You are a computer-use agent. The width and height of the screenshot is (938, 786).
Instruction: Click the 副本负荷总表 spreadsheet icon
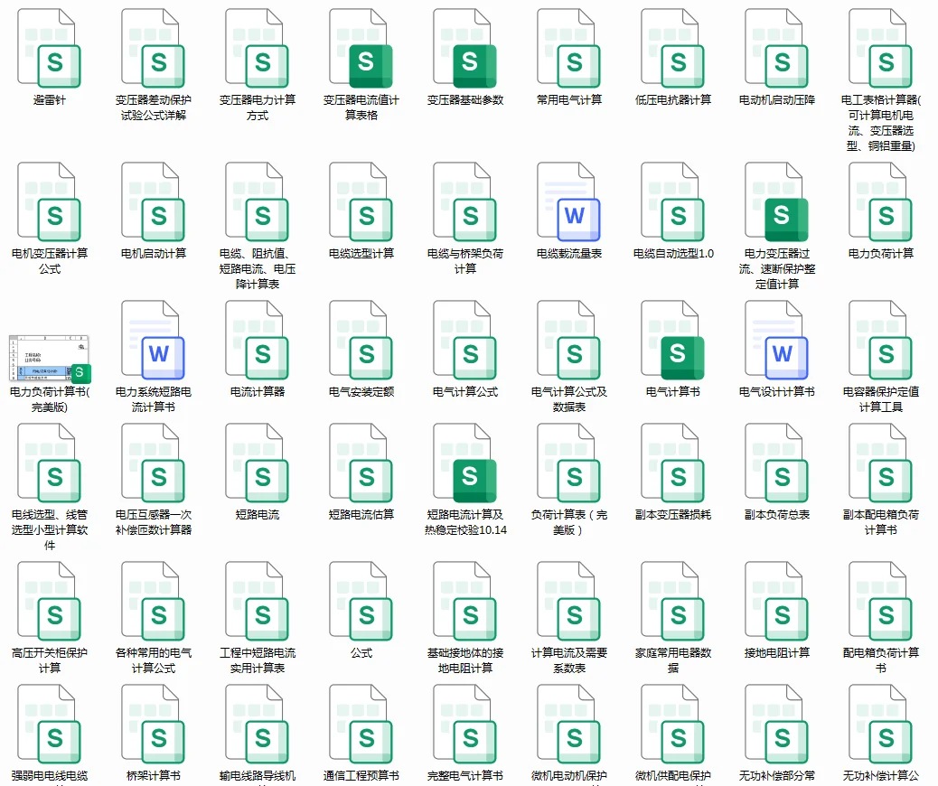(x=777, y=463)
